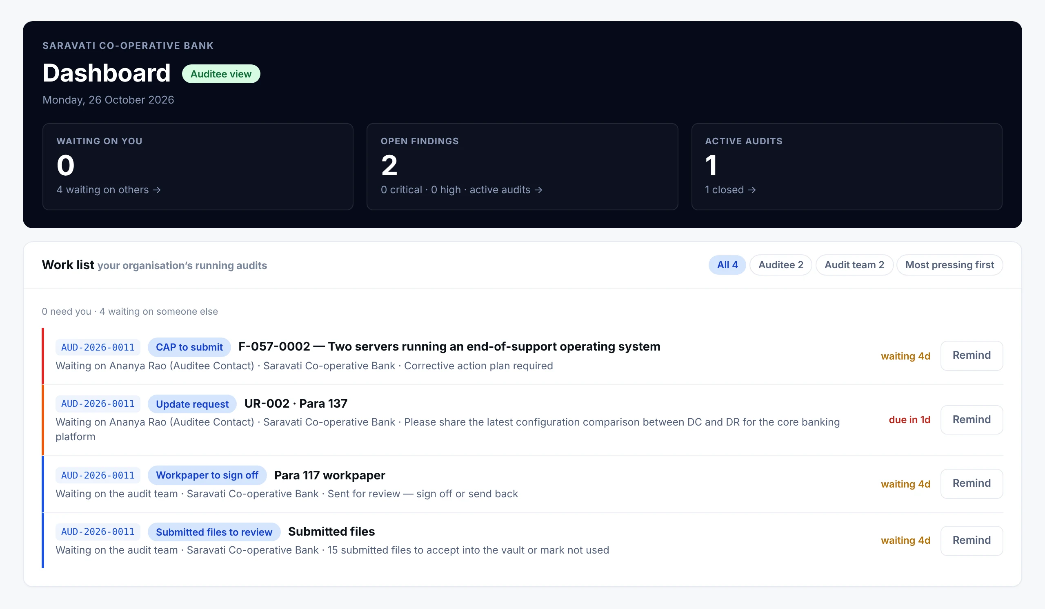1045x609 pixels.
Task: Click the 'Auditee view' badge
Action: (221, 74)
